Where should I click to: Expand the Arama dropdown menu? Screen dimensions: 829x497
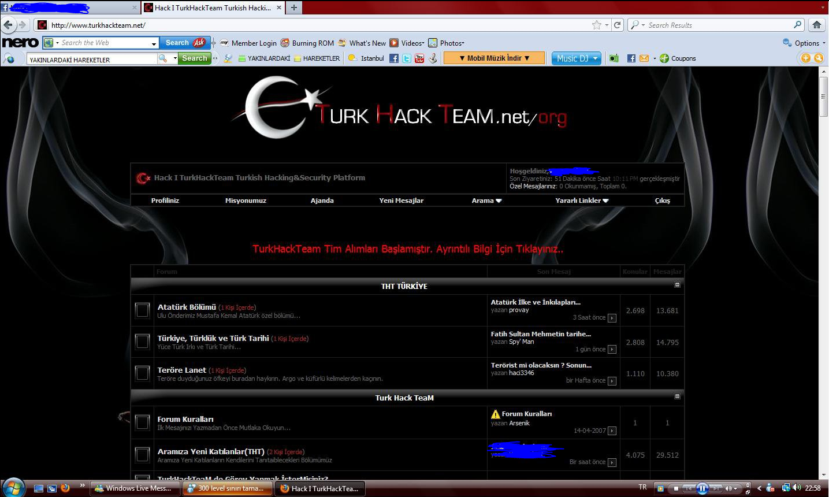[x=486, y=201]
